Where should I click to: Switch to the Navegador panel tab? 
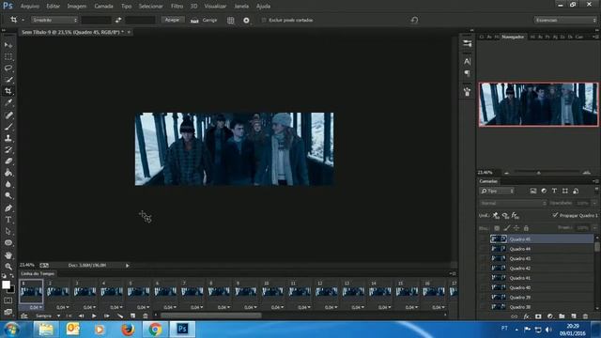tap(513, 37)
